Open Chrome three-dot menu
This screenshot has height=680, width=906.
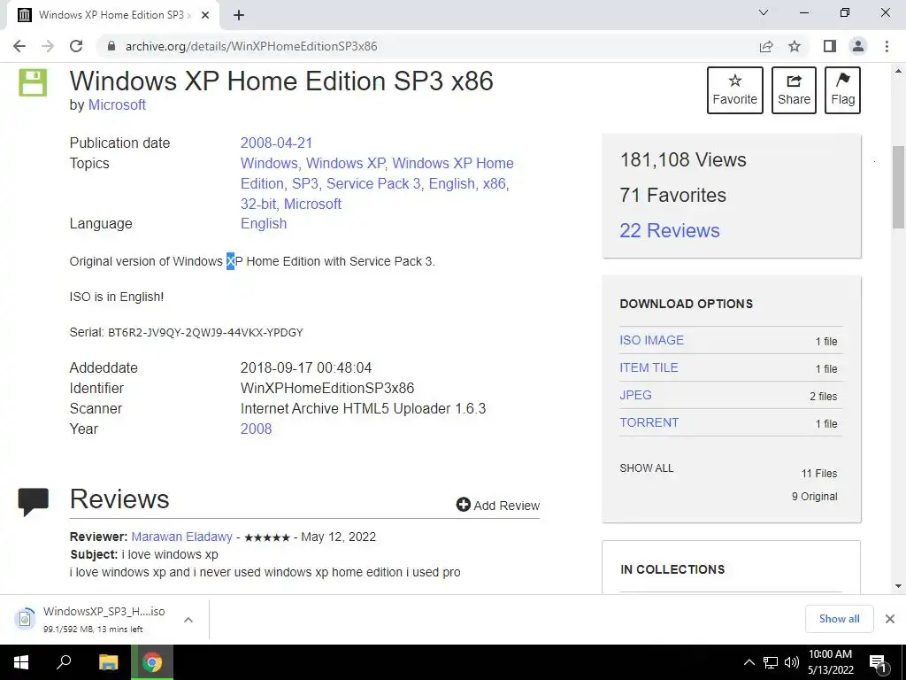[887, 46]
